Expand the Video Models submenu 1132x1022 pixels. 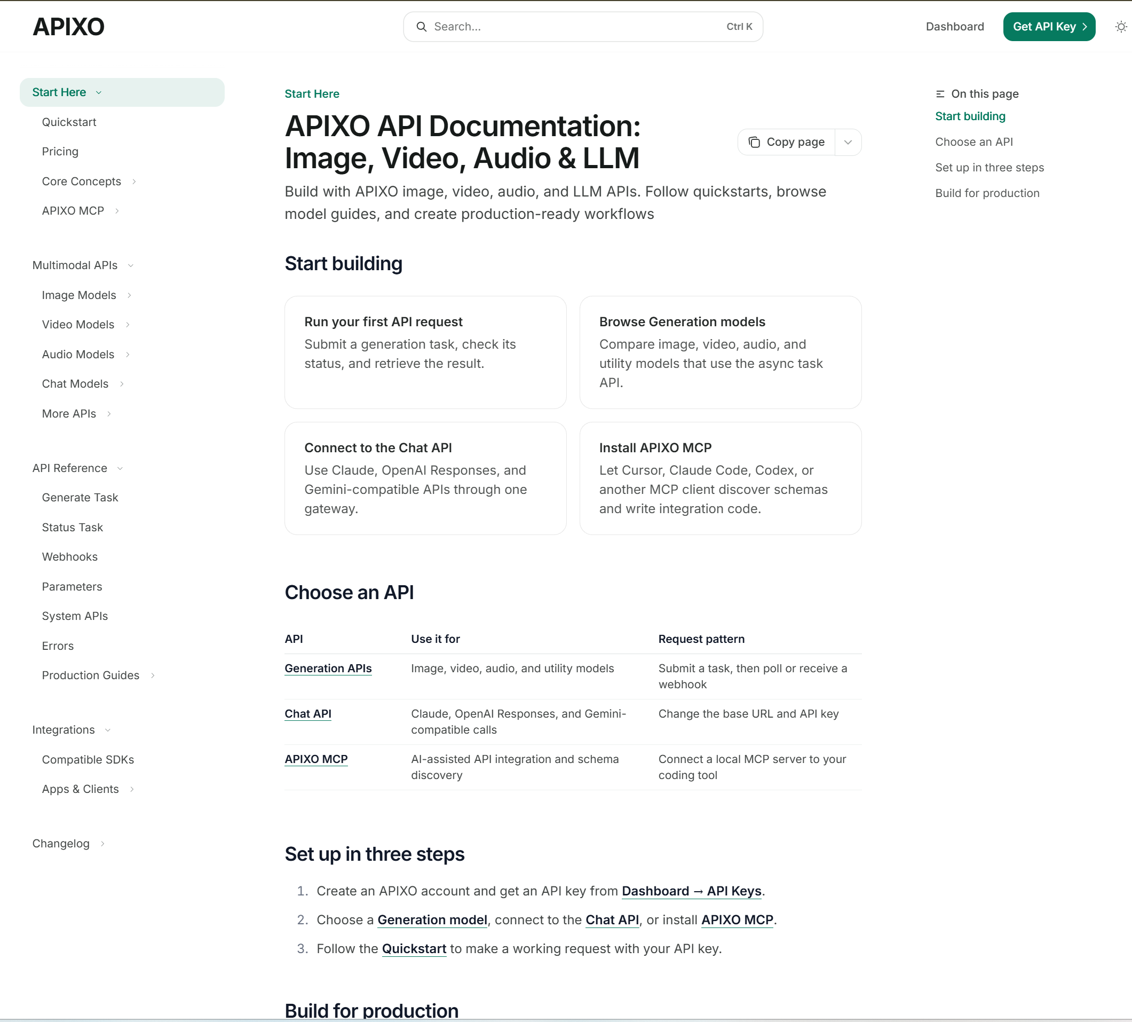[x=128, y=325]
